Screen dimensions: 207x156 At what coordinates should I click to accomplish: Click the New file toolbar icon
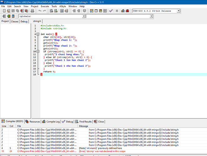click(x=4, y=11)
